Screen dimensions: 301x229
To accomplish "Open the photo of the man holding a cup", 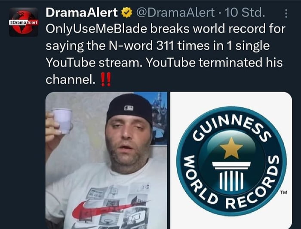I will click(x=106, y=160).
